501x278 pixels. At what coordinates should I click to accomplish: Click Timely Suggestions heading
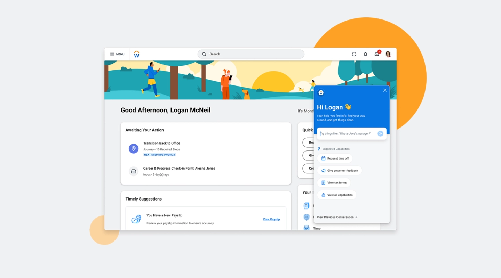click(x=143, y=199)
